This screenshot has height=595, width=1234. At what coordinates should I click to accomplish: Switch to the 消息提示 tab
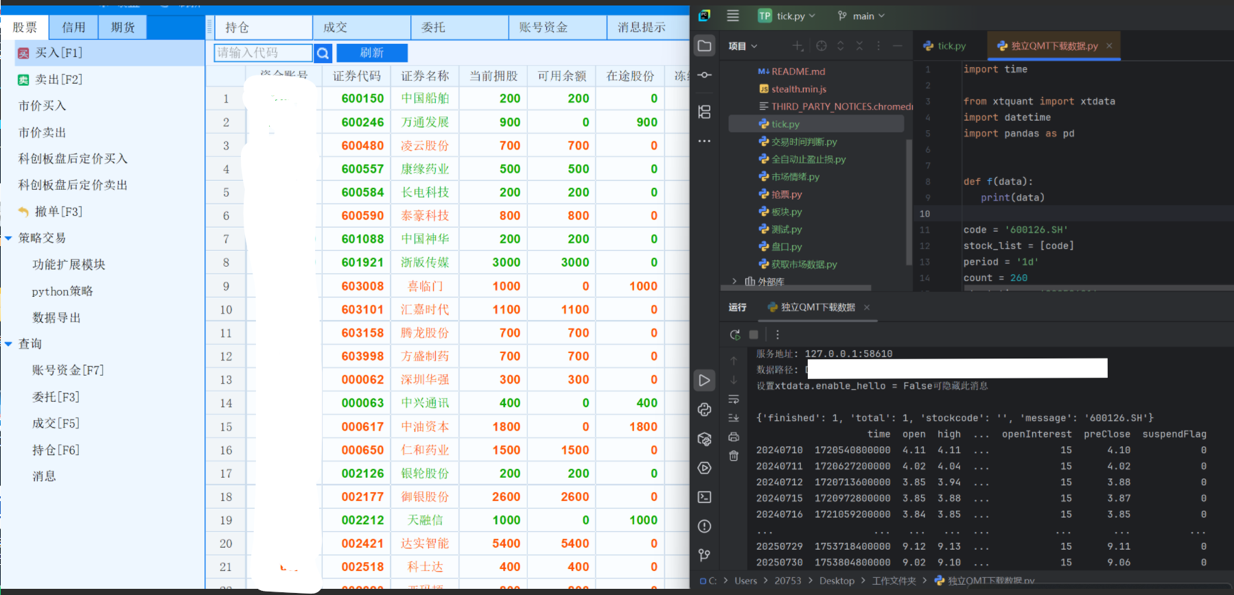pos(649,27)
